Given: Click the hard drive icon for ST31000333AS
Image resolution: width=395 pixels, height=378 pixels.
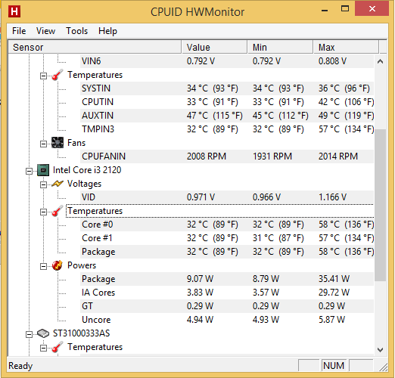Looking at the screenshot, I should coord(43,333).
